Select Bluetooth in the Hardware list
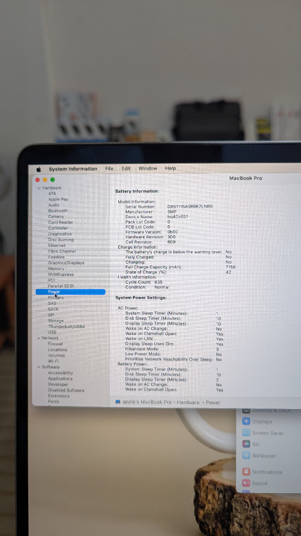Image resolution: width=301 pixels, height=536 pixels. click(x=58, y=211)
